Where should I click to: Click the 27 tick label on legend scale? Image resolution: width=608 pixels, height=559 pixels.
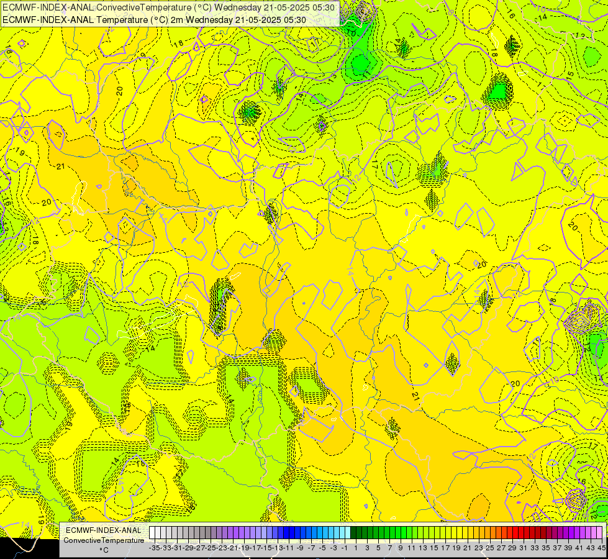[501, 548]
